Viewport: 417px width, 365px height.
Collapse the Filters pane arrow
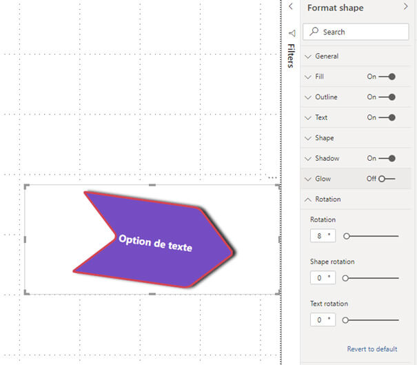click(x=291, y=6)
